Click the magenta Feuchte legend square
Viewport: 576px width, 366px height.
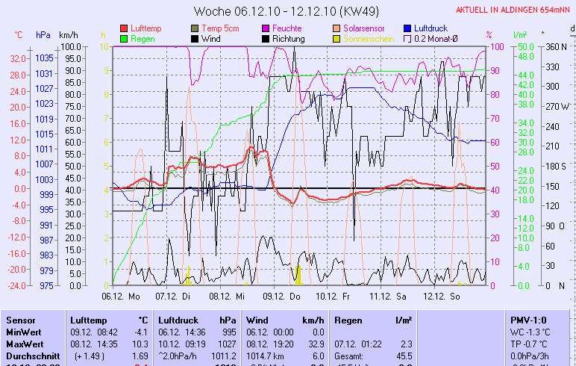coord(265,28)
